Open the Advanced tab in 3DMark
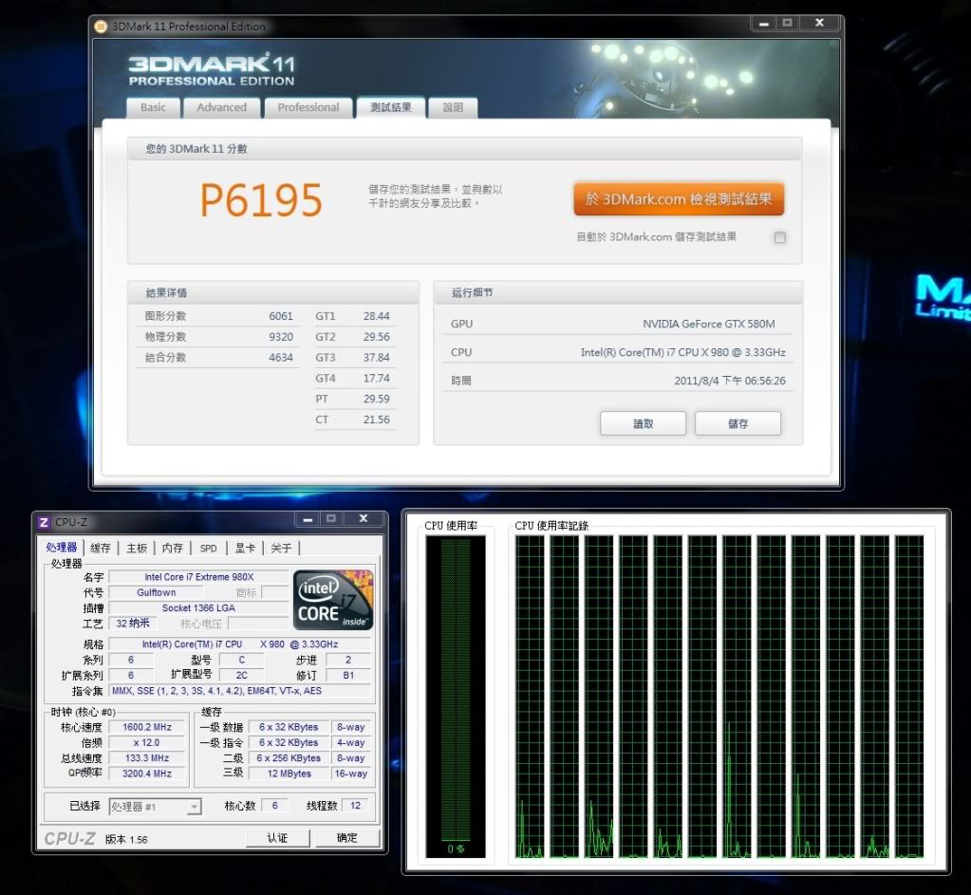The height and width of the screenshot is (895, 971). 222,108
